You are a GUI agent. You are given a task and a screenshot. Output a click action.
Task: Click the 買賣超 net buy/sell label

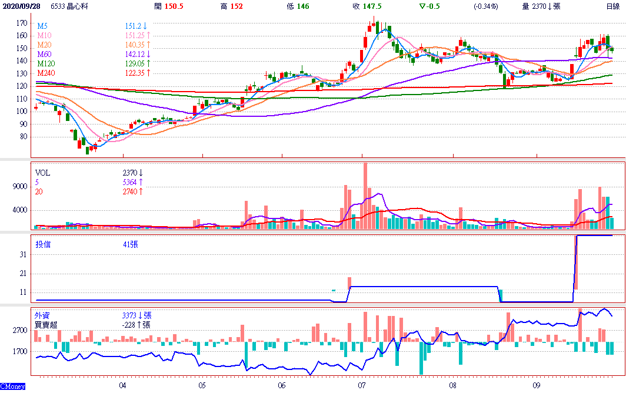(46, 324)
